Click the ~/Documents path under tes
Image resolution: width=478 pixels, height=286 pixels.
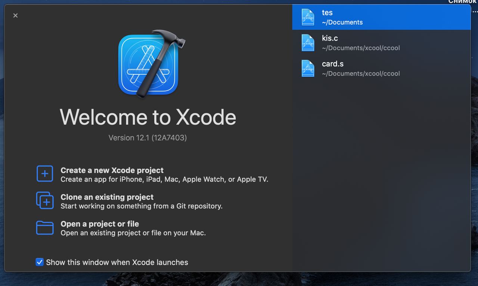coord(342,22)
